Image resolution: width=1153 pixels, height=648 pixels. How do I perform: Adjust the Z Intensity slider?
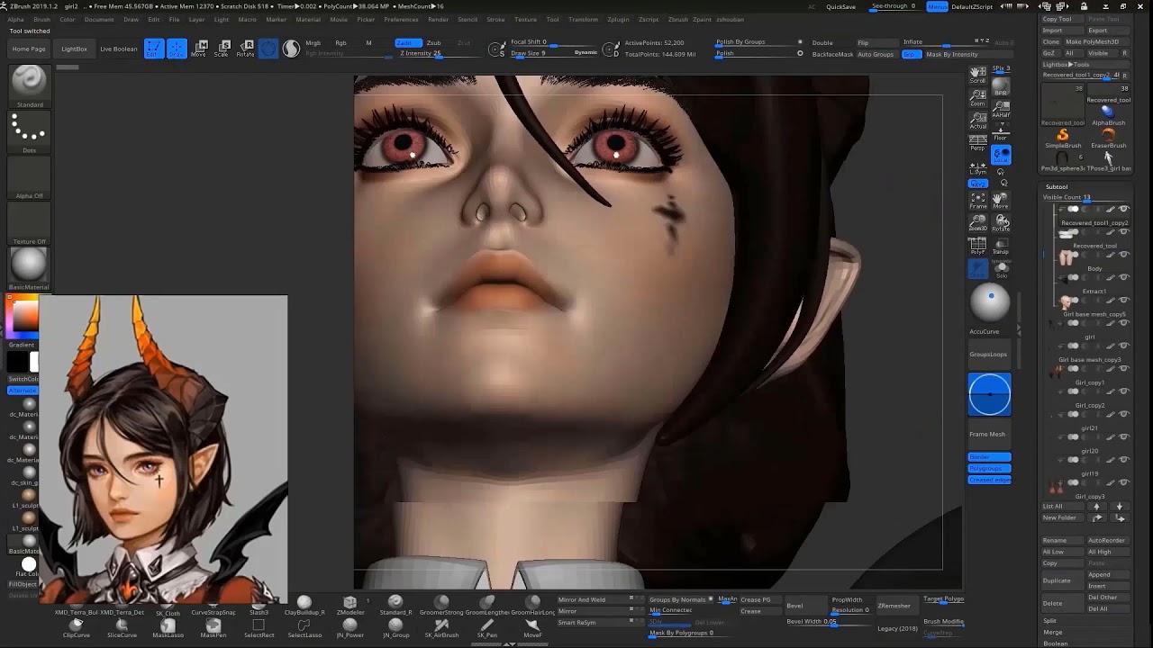pos(439,53)
